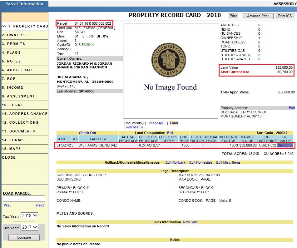Click the Sort Code - 200342 text

tap(272, 133)
